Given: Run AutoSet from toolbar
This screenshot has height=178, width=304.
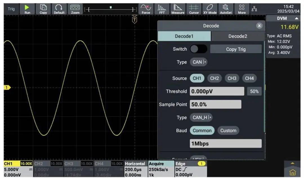Looking at the screenshot, I should [226, 9].
